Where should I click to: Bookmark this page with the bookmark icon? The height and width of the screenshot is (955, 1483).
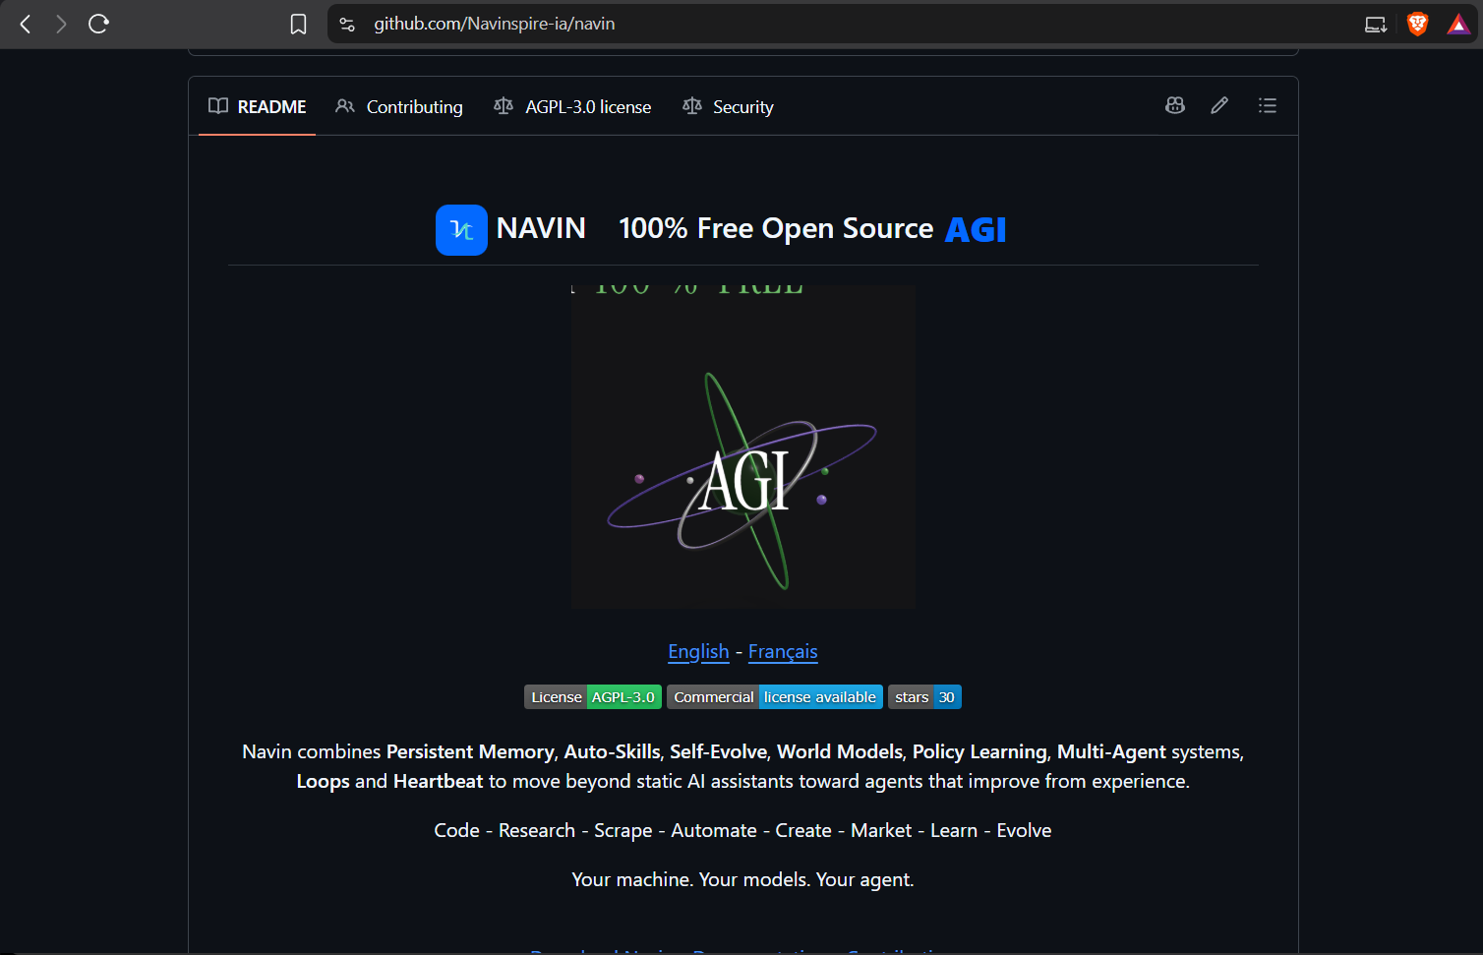point(298,24)
